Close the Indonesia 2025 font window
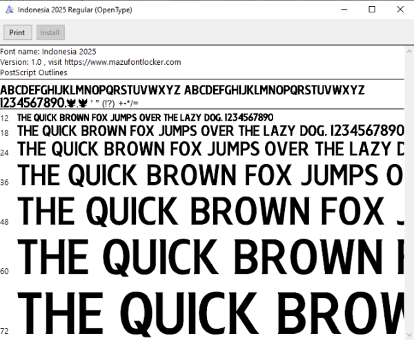The width and height of the screenshot is (414, 340). (x=400, y=10)
